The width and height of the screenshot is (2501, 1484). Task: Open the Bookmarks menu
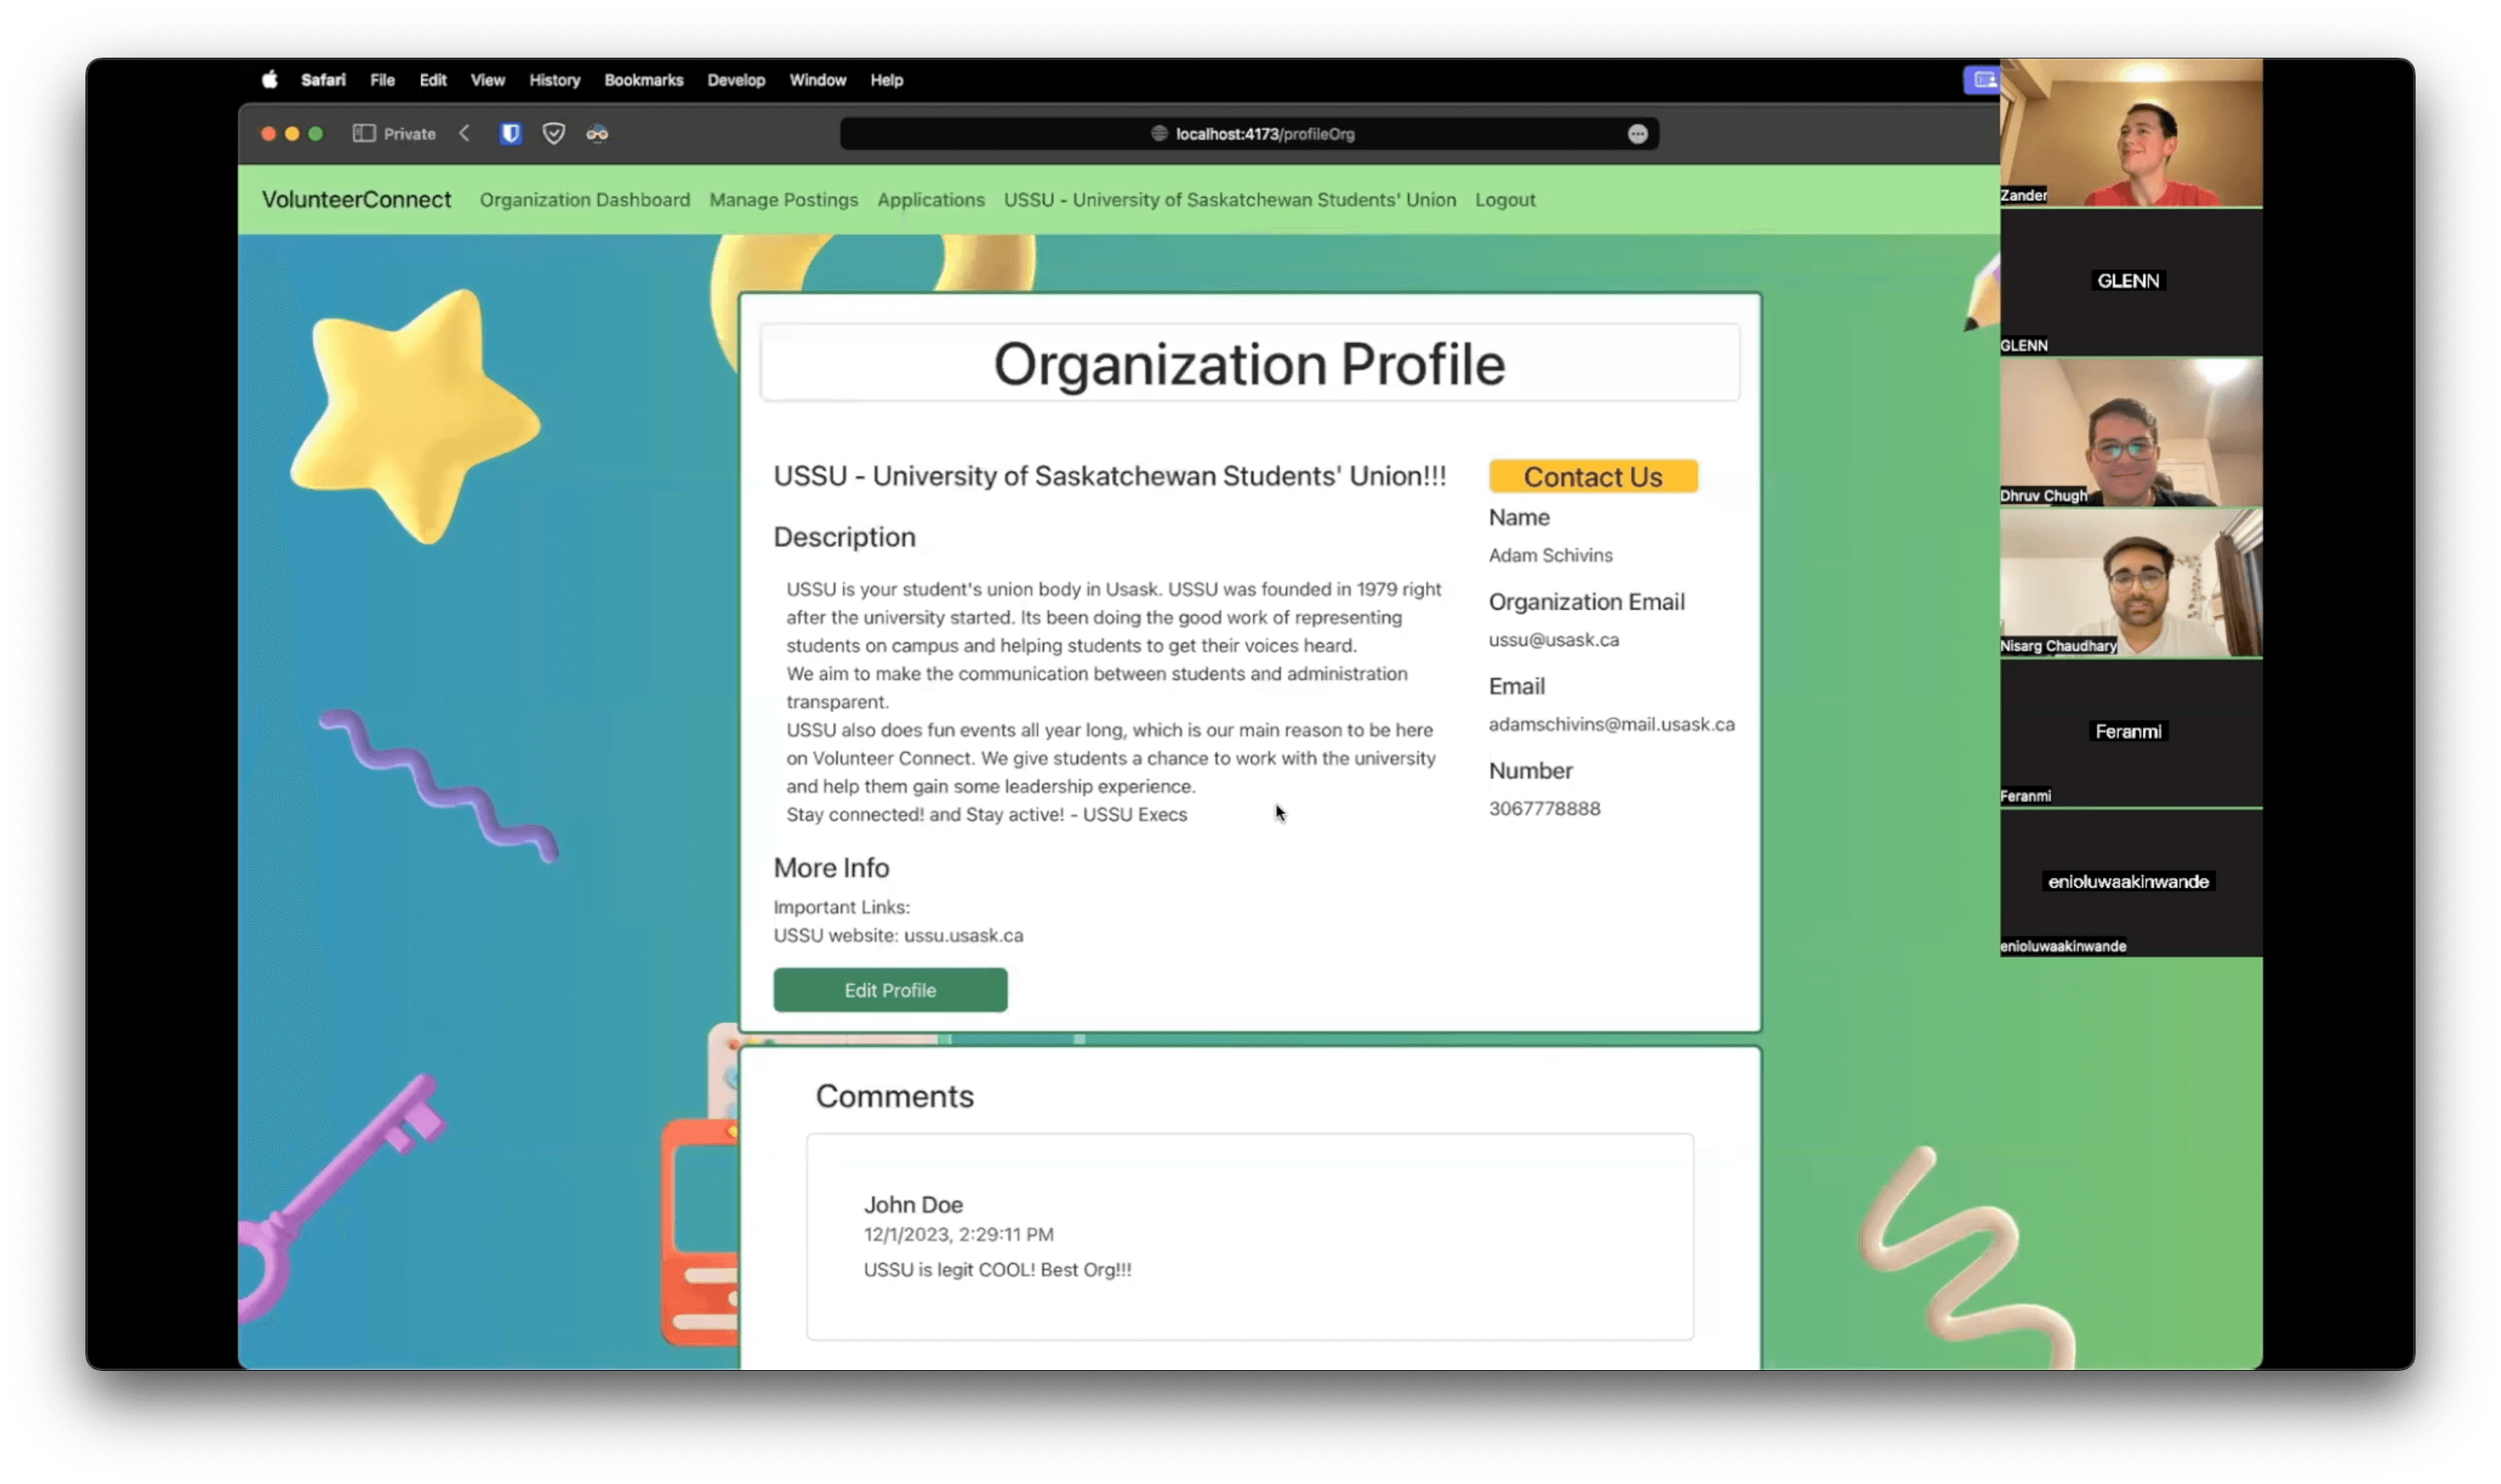point(643,80)
